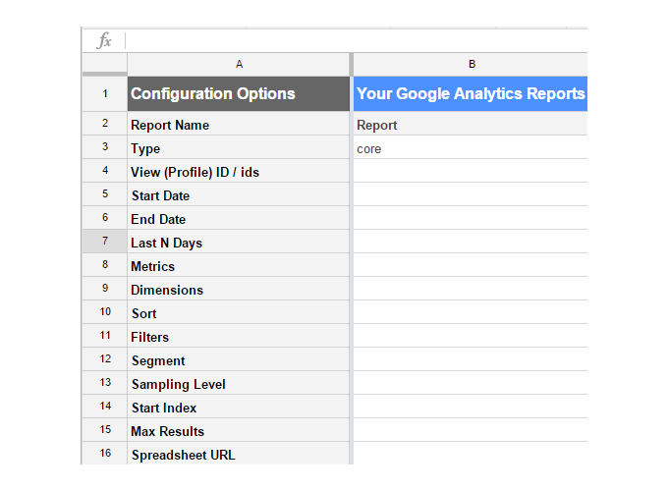Select the 'Start Index' cell
Screen dimensions: 668x491
(239, 408)
